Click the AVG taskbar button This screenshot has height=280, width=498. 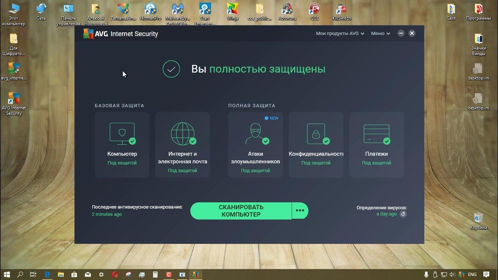[x=195, y=275]
